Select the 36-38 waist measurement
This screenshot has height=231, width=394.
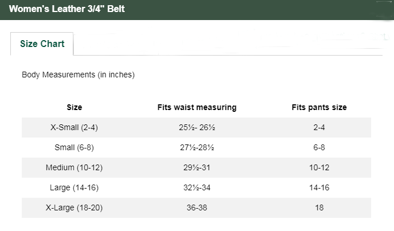(x=197, y=207)
